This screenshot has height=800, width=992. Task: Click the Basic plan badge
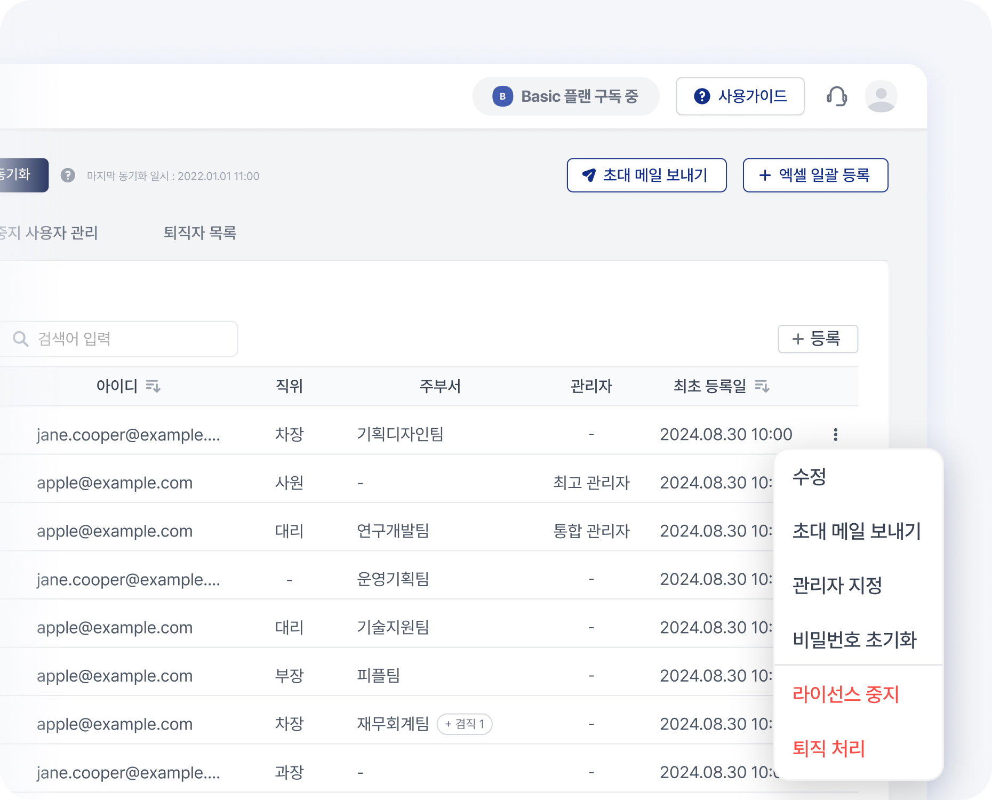[x=565, y=97]
